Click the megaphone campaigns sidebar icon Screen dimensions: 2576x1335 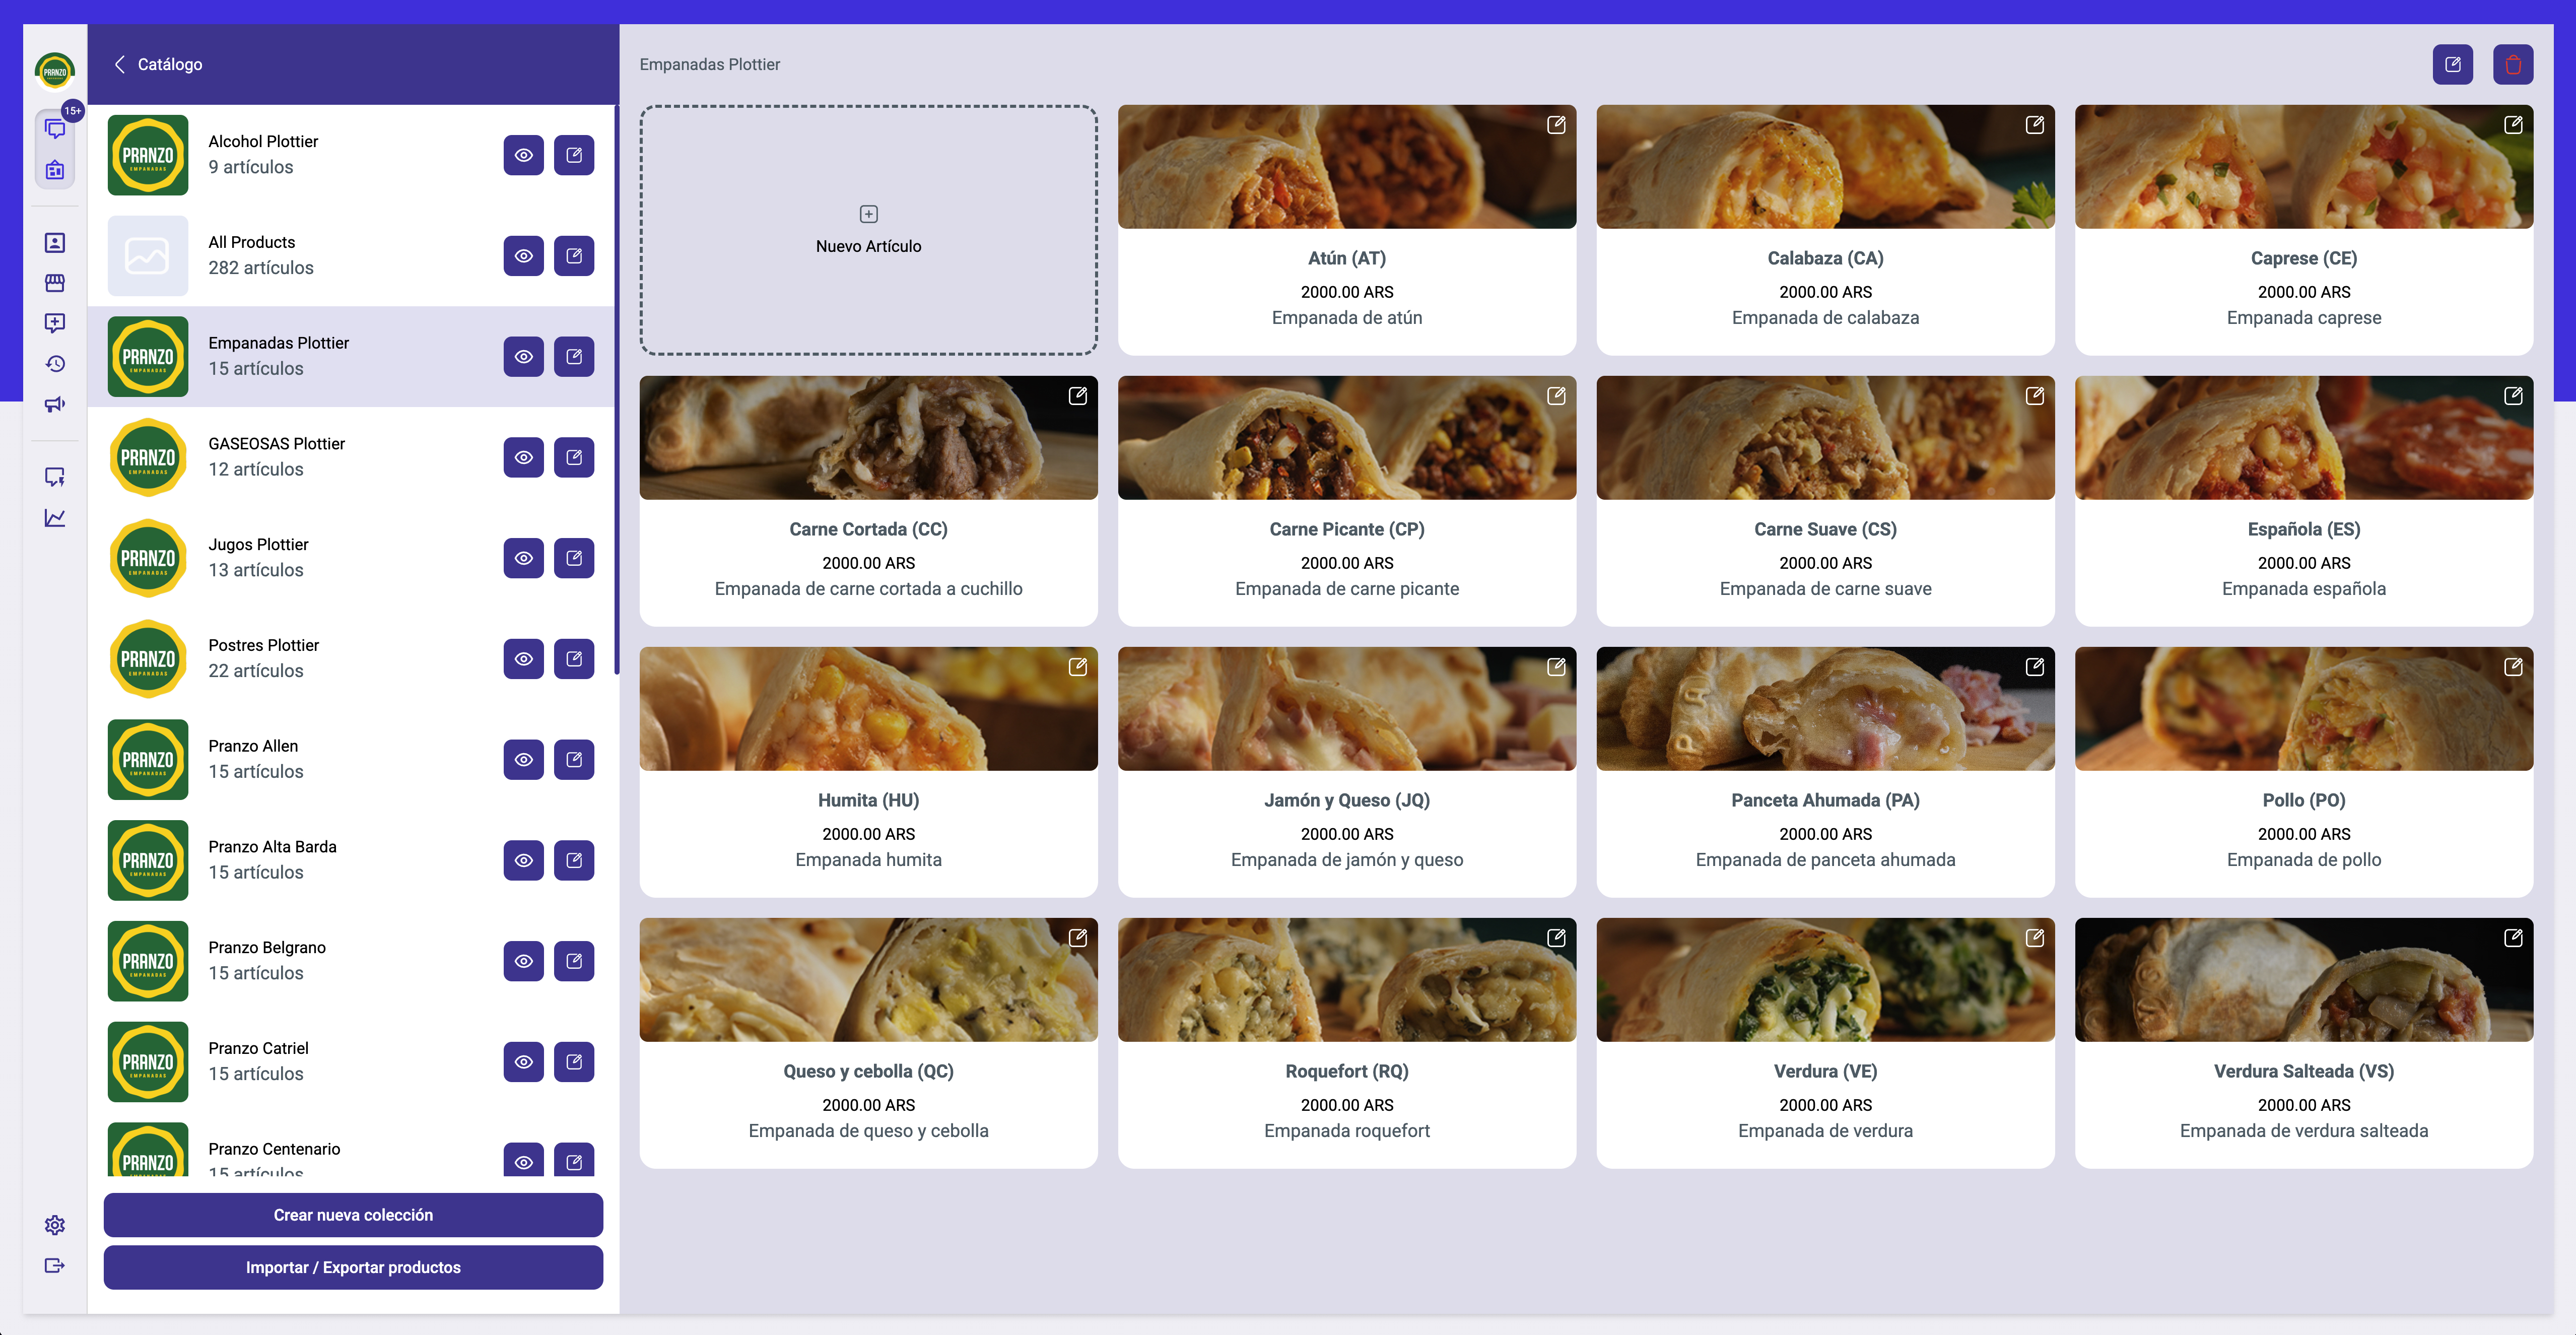click(55, 404)
